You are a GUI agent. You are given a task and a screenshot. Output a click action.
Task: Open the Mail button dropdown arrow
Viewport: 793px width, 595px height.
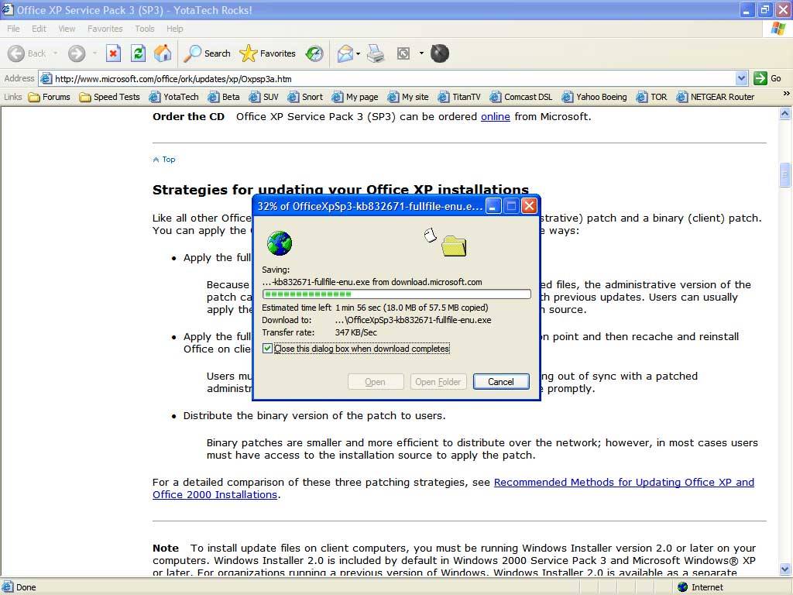point(358,53)
